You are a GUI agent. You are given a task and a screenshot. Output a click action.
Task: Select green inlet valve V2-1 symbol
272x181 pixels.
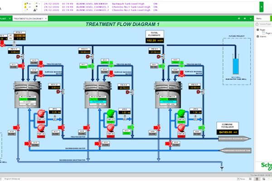coord(91,66)
